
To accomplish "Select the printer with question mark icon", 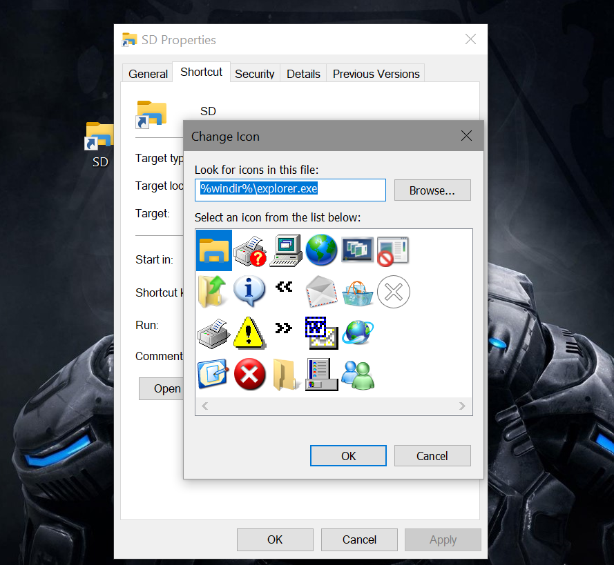I will (x=250, y=250).
